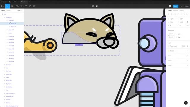The width and height of the screenshot is (190, 107).
Task: Select the Pen tool
Action: point(21,6)
